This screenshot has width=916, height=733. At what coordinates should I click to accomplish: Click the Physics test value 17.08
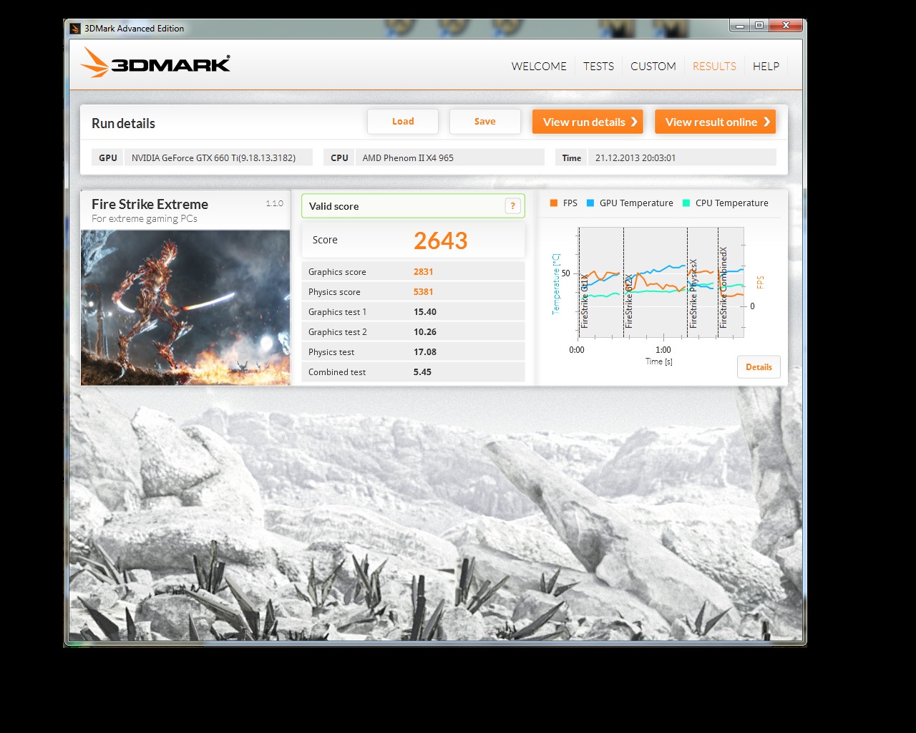[425, 352]
